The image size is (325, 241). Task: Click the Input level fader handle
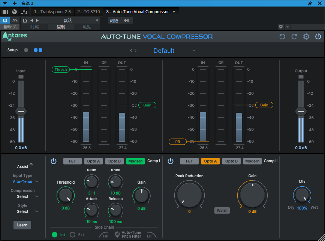(x=21, y=111)
